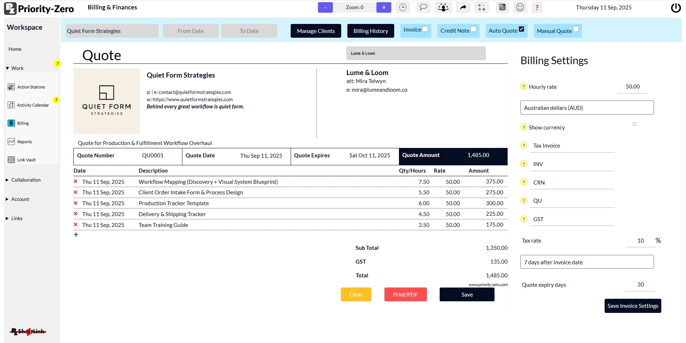Tick the Credit Note checkbox
Image resolution: width=686 pixels, height=343 pixels.
tap(473, 29)
